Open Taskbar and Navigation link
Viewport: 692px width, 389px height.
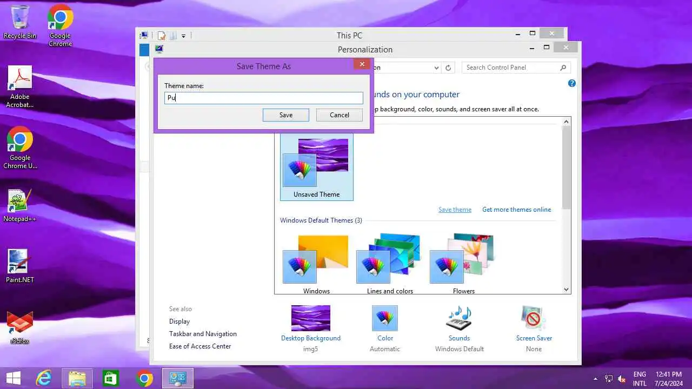[203, 334]
